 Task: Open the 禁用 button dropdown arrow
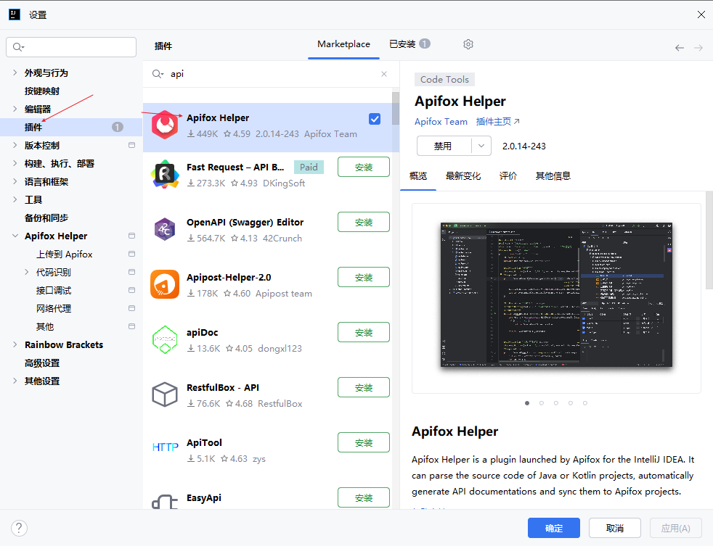click(x=481, y=146)
